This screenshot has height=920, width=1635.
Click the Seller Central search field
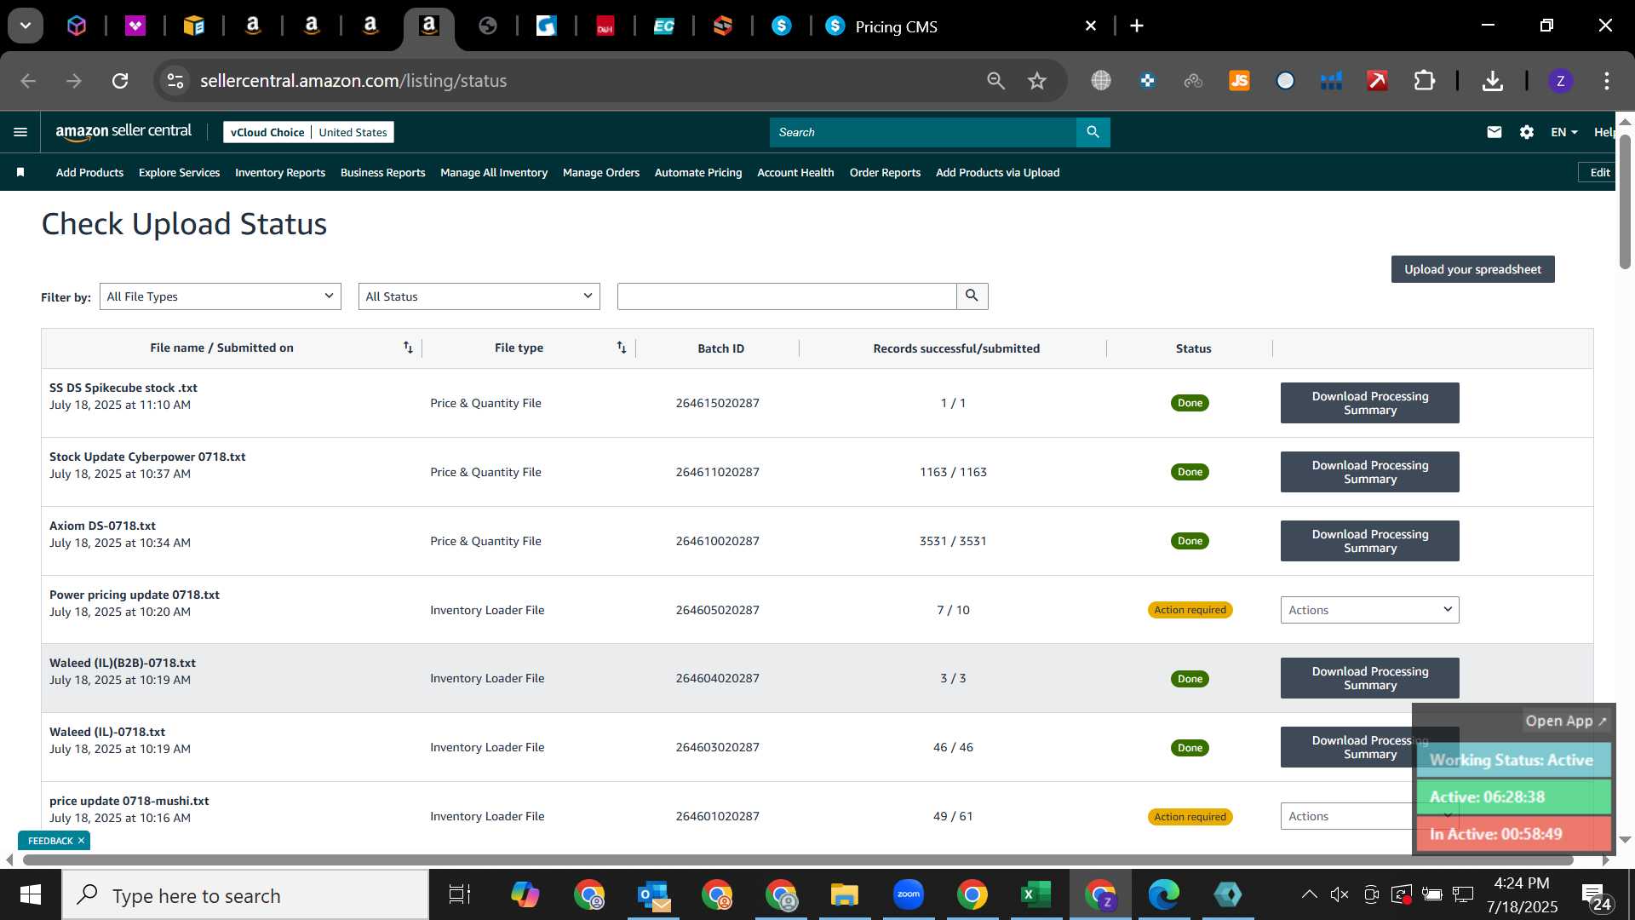click(x=923, y=132)
